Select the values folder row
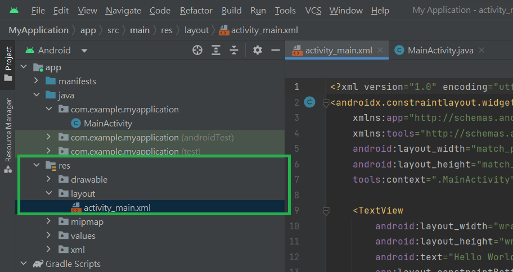The width and height of the screenshot is (513, 272). pyautogui.click(x=150, y=235)
